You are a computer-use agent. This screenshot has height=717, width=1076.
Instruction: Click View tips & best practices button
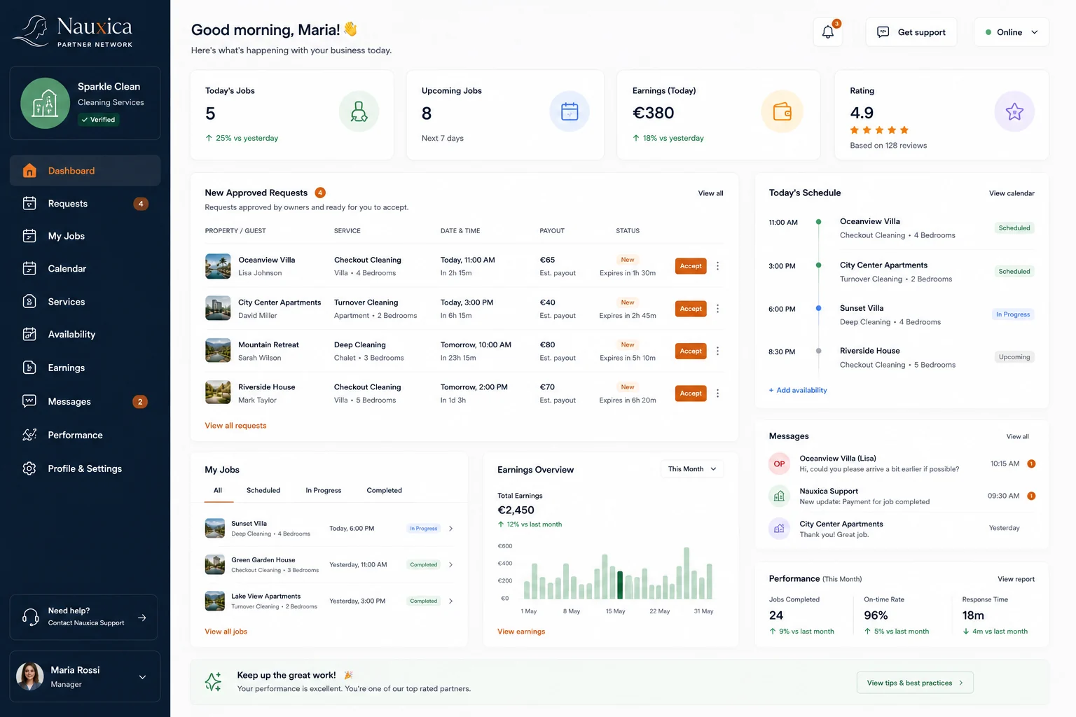915,683
